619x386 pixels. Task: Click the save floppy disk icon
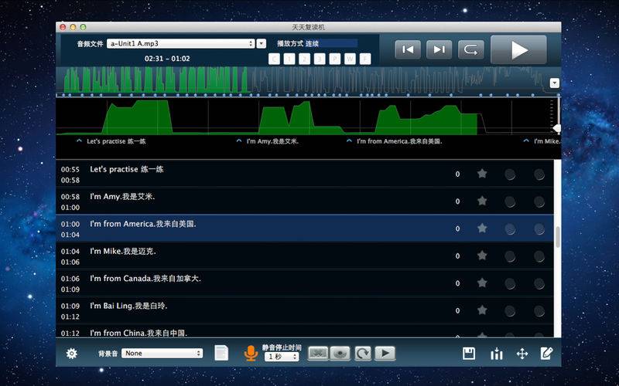[x=469, y=354]
